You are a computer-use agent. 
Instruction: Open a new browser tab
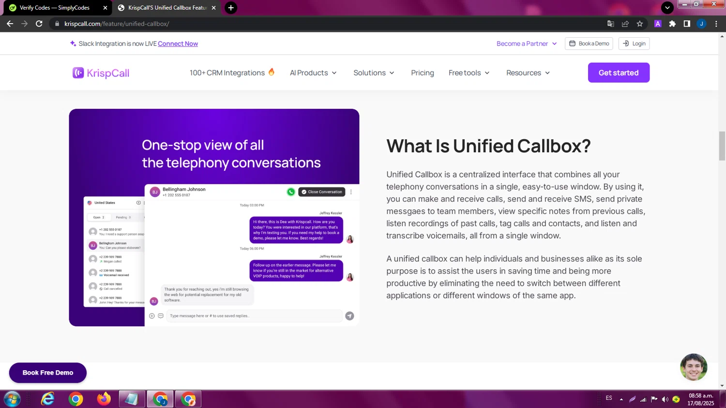pos(231,8)
